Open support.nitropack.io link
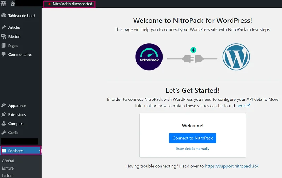This screenshot has height=178, width=282. (232, 166)
